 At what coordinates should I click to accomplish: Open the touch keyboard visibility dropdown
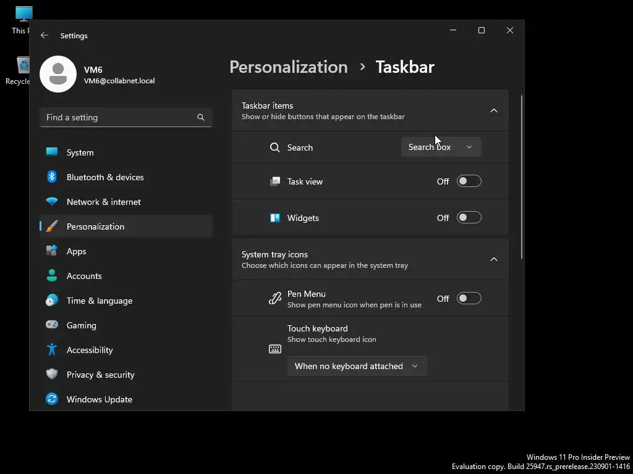[357, 367]
